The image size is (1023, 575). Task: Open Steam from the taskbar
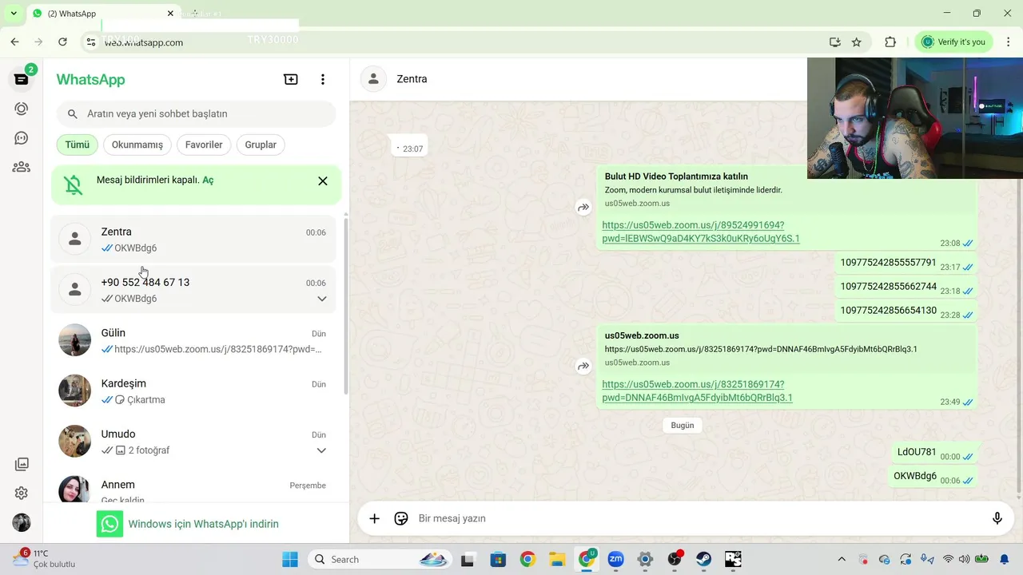pyautogui.click(x=703, y=559)
